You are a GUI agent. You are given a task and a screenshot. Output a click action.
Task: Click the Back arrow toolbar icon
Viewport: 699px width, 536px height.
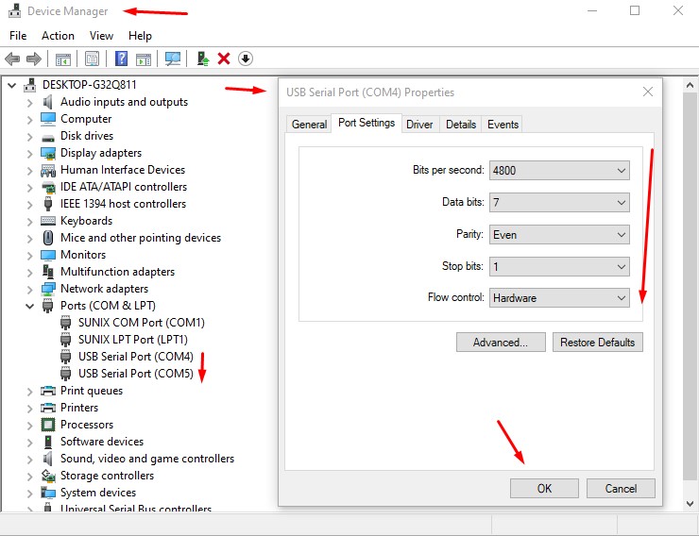(12, 59)
